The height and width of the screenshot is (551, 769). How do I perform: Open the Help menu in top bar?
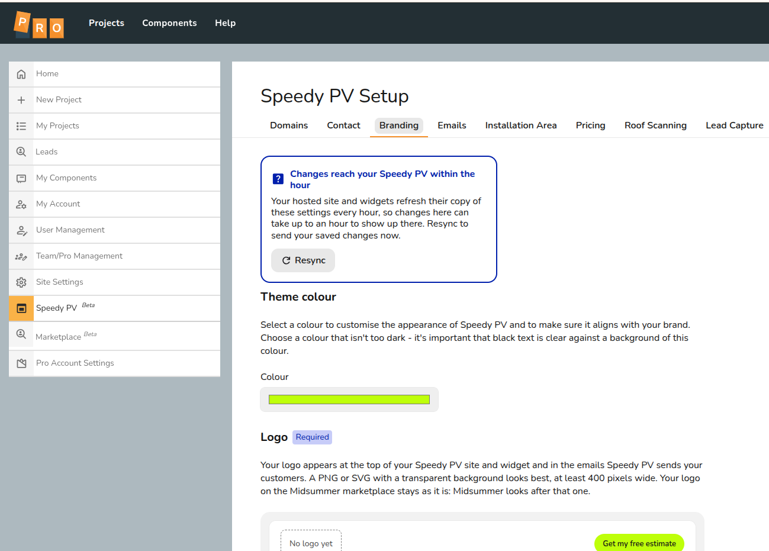pyautogui.click(x=225, y=23)
